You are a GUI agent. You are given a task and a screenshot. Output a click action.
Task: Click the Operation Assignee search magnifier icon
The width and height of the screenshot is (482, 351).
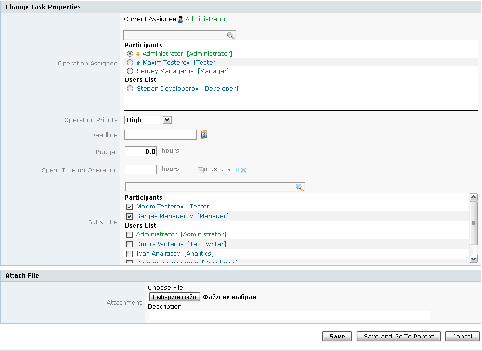[x=230, y=36]
